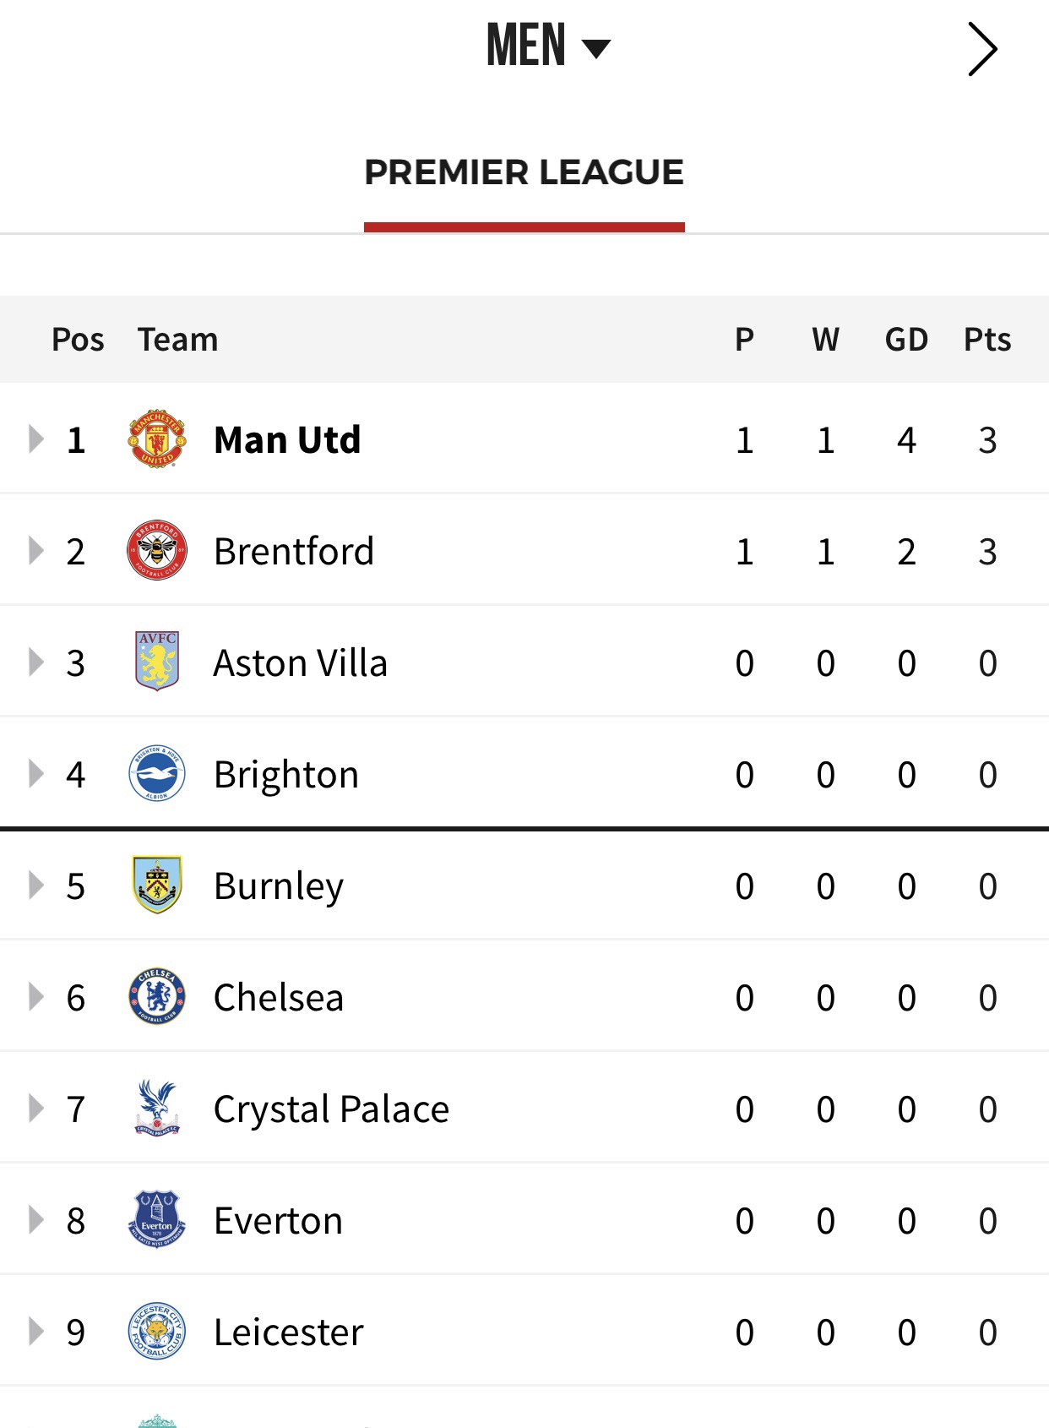
Task: Open the Chelsea team name link
Action: coord(279,997)
